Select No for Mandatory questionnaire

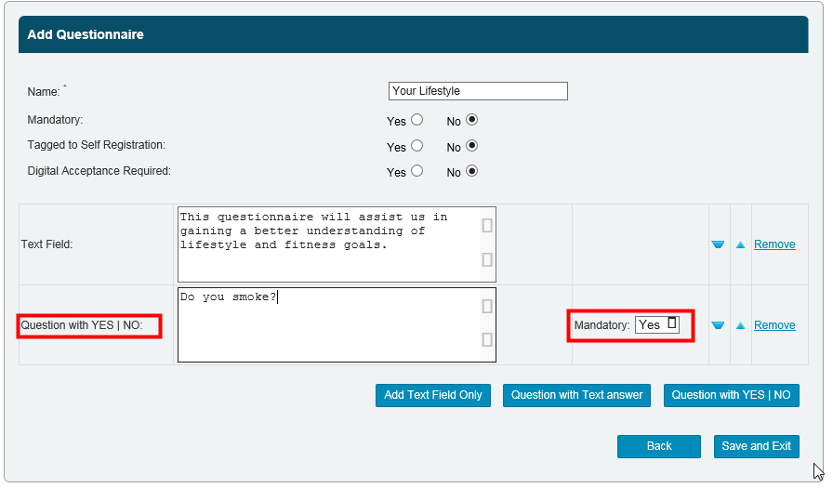pyautogui.click(x=472, y=120)
